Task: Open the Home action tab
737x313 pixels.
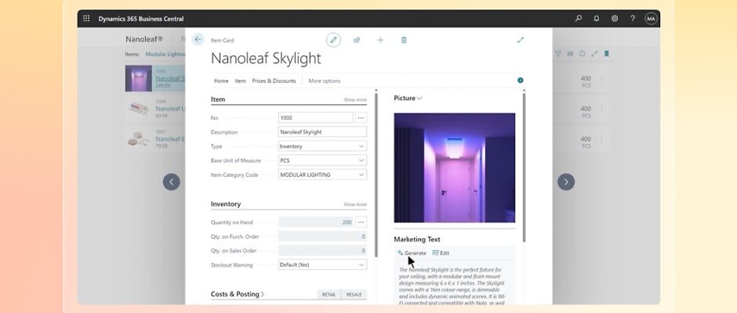Action: point(221,81)
